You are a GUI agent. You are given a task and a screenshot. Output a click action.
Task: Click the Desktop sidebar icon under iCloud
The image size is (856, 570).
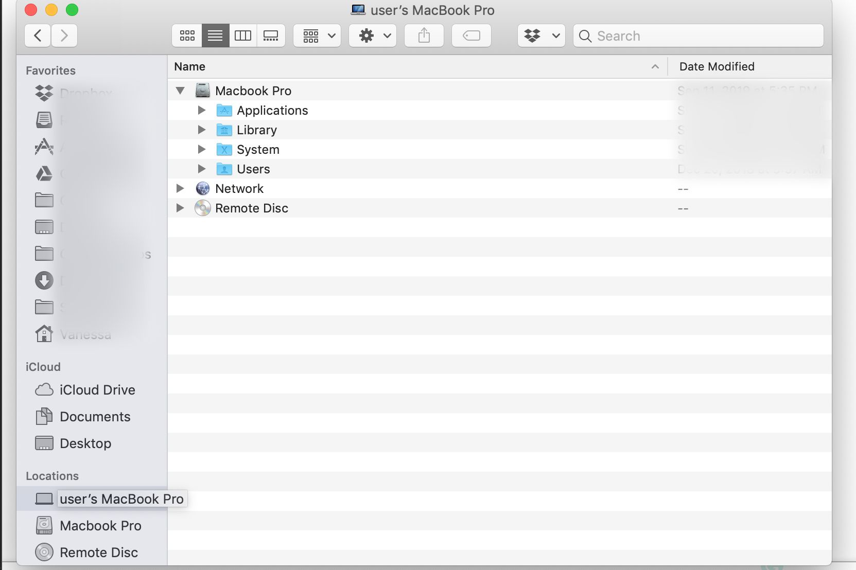[x=44, y=443]
